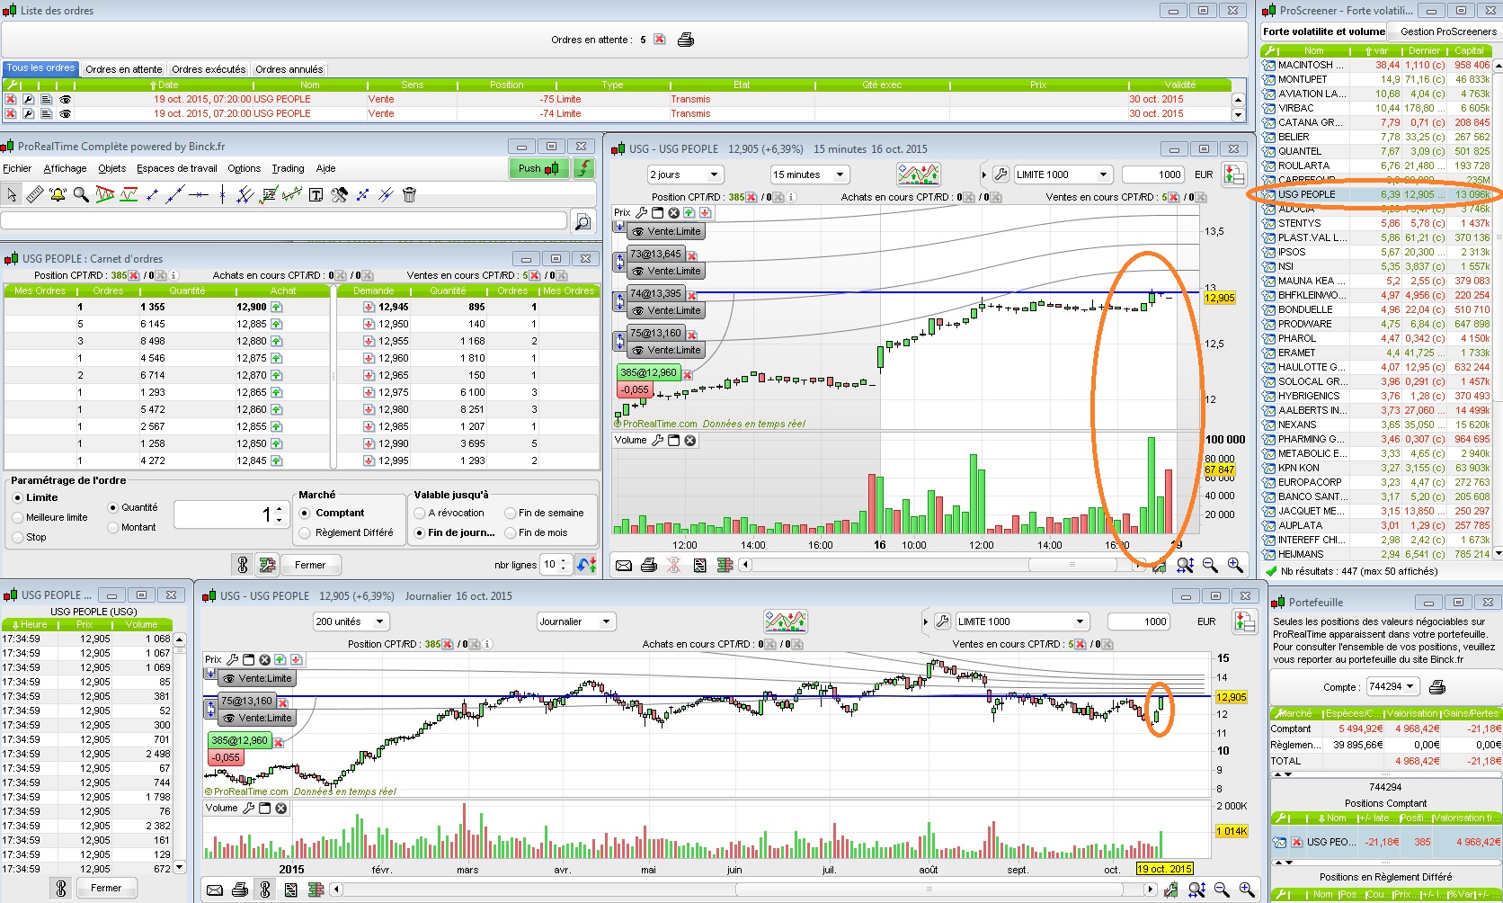Open the indicators icon on the Journalier chart
1503x903 pixels.
point(786,621)
